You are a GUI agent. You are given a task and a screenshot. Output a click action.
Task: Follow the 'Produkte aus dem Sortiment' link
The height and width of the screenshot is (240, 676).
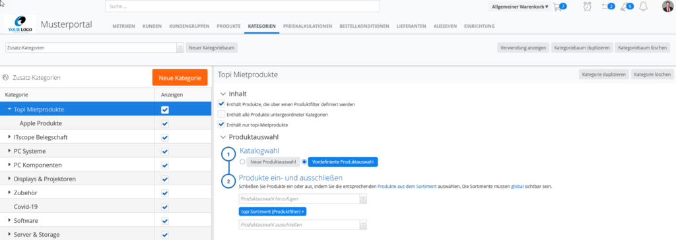coord(407,187)
